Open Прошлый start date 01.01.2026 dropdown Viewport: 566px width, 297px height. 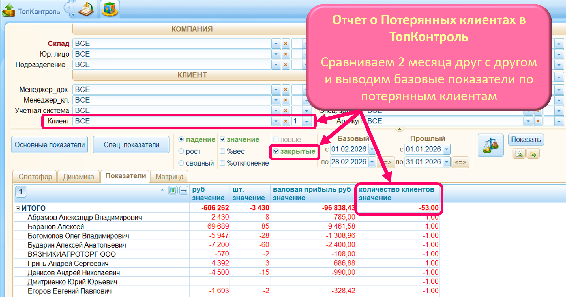point(447,149)
